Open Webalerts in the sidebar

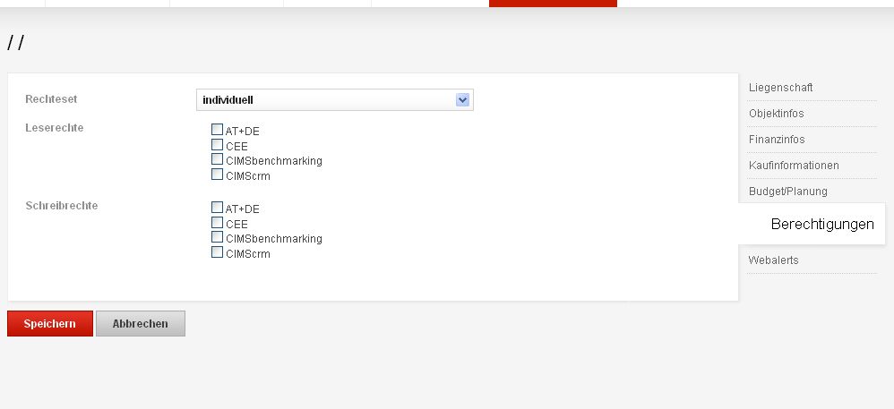click(773, 260)
